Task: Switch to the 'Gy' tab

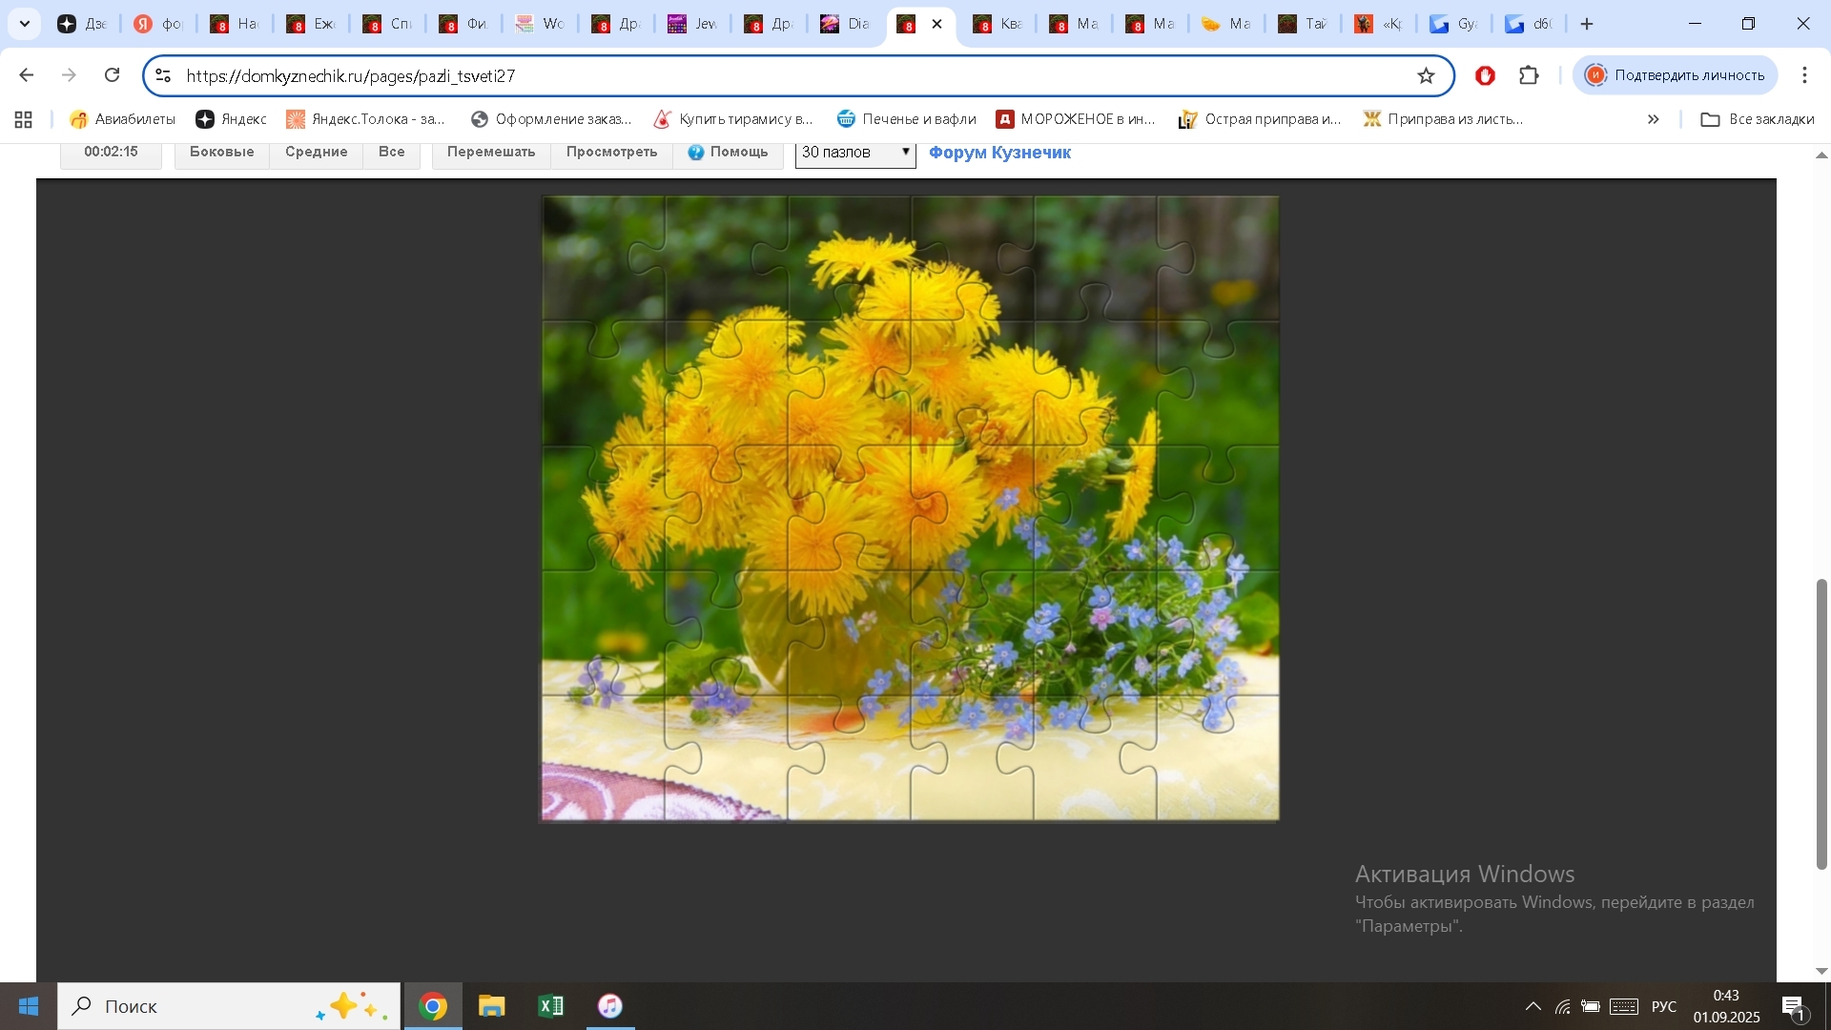Action: (x=1455, y=24)
